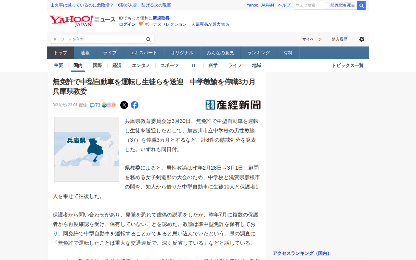Click the Sankei Shimbun publisher logo
Viewport: 416px width, 260px height.
[233, 105]
